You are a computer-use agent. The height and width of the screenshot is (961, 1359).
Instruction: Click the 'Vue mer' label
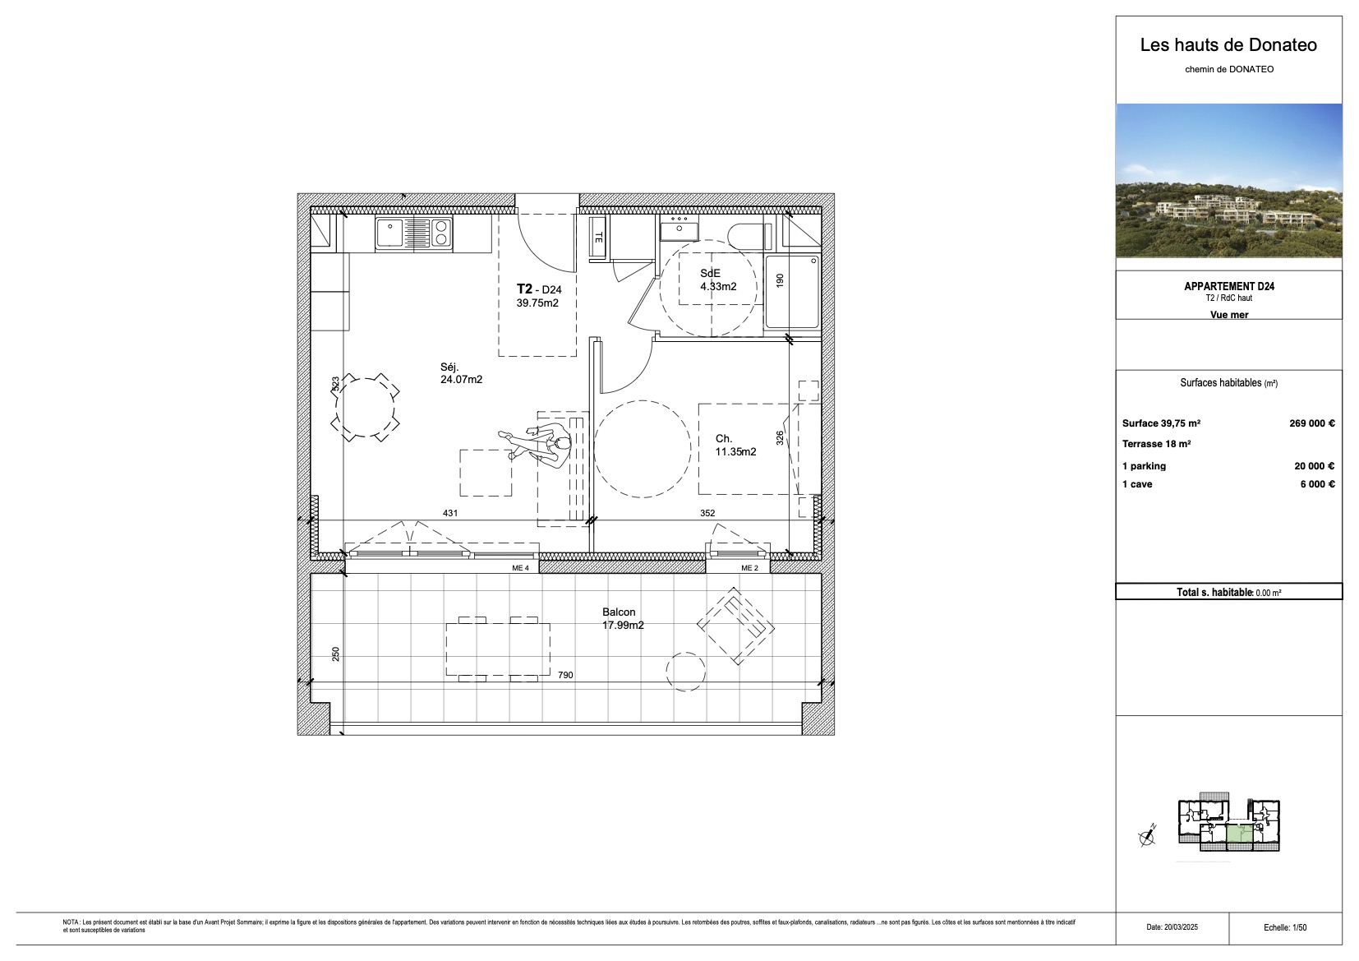pyautogui.click(x=1229, y=315)
